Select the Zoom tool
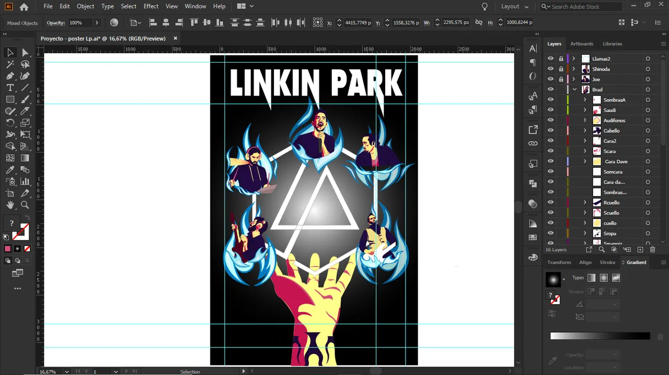 pos(25,205)
